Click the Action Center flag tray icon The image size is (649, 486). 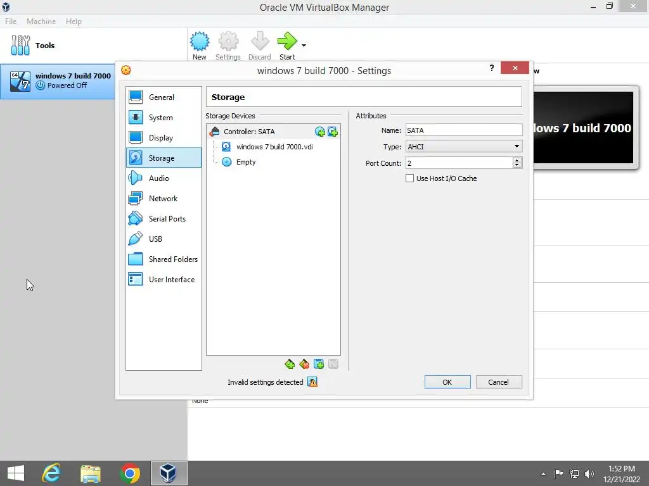coord(558,473)
